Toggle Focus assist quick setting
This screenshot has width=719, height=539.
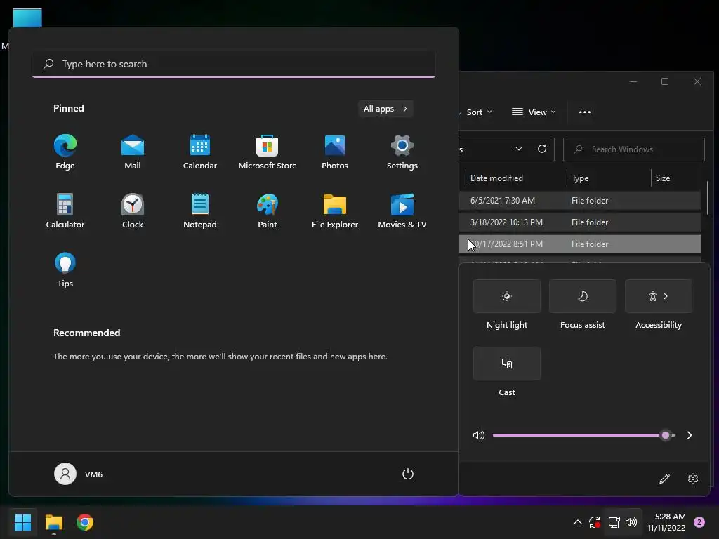(x=582, y=296)
